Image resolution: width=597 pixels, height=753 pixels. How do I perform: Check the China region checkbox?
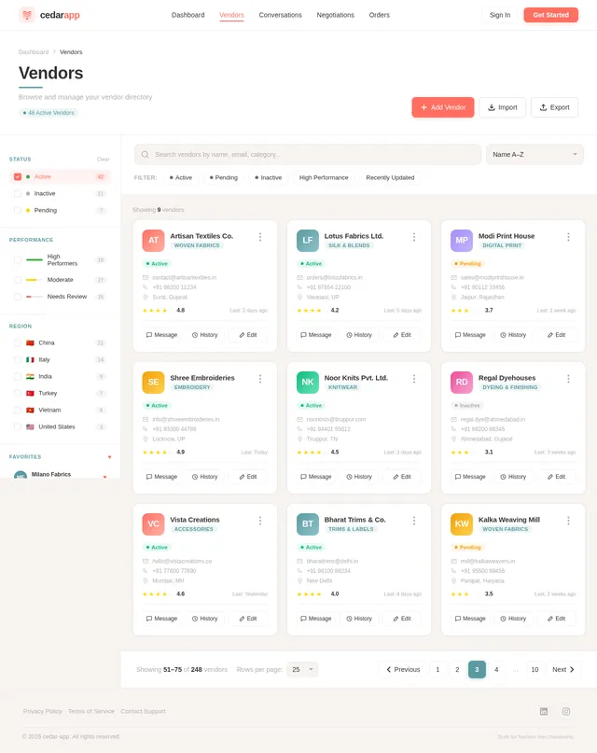(x=18, y=342)
